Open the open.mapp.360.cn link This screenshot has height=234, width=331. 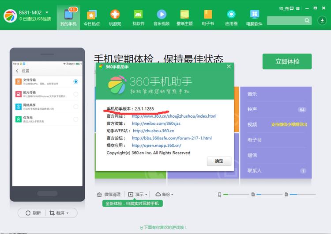156,146
